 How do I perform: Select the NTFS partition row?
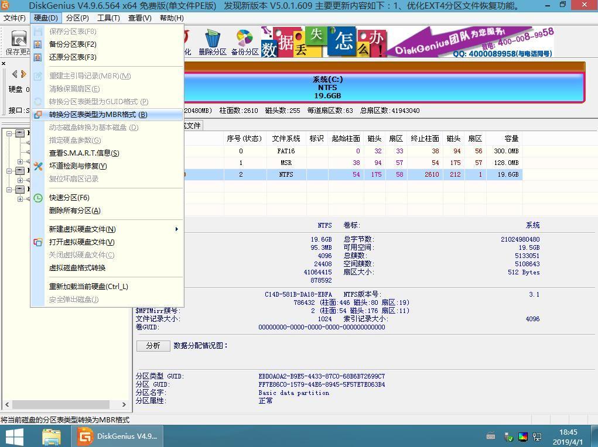(x=353, y=174)
